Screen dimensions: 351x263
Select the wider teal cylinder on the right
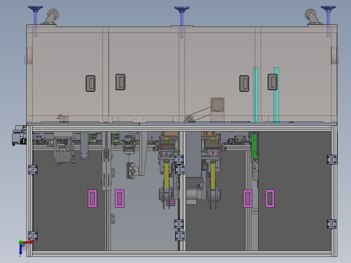point(276,95)
